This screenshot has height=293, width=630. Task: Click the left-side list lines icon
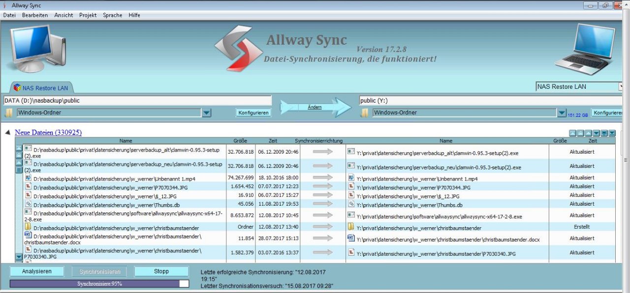(x=19, y=170)
